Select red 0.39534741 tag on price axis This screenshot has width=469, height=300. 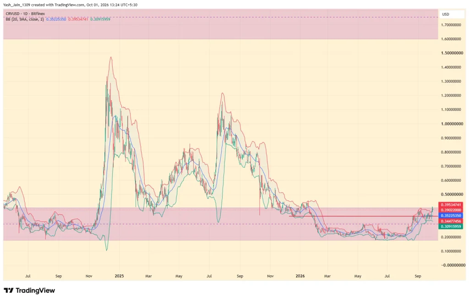451,205
